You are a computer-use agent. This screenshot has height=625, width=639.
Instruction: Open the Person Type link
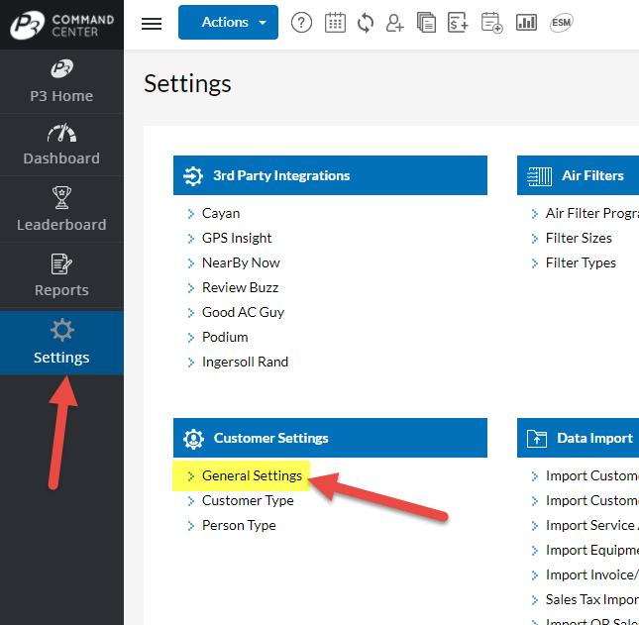239,526
